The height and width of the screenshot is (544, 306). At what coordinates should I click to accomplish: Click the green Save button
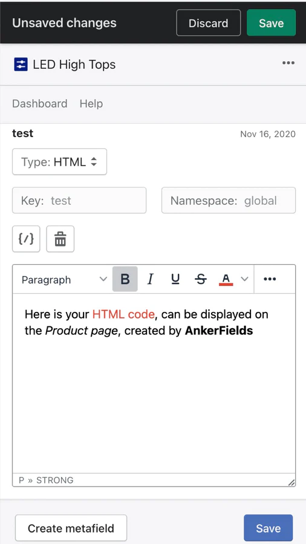(x=272, y=23)
